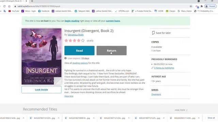Click Look Inside button
The image size is (218, 122).
click(42, 89)
